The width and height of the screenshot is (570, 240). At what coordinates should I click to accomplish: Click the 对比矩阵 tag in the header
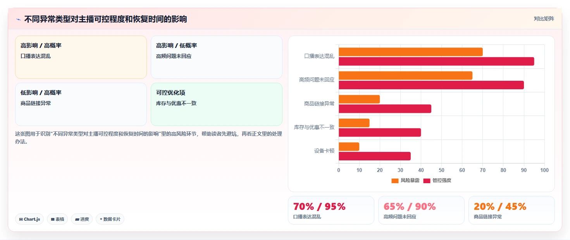pyautogui.click(x=544, y=19)
